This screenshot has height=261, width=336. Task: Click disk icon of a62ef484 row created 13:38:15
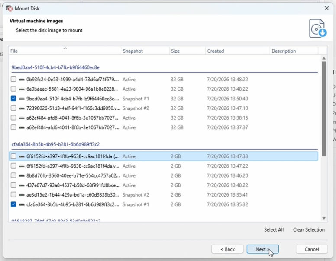click(21, 118)
